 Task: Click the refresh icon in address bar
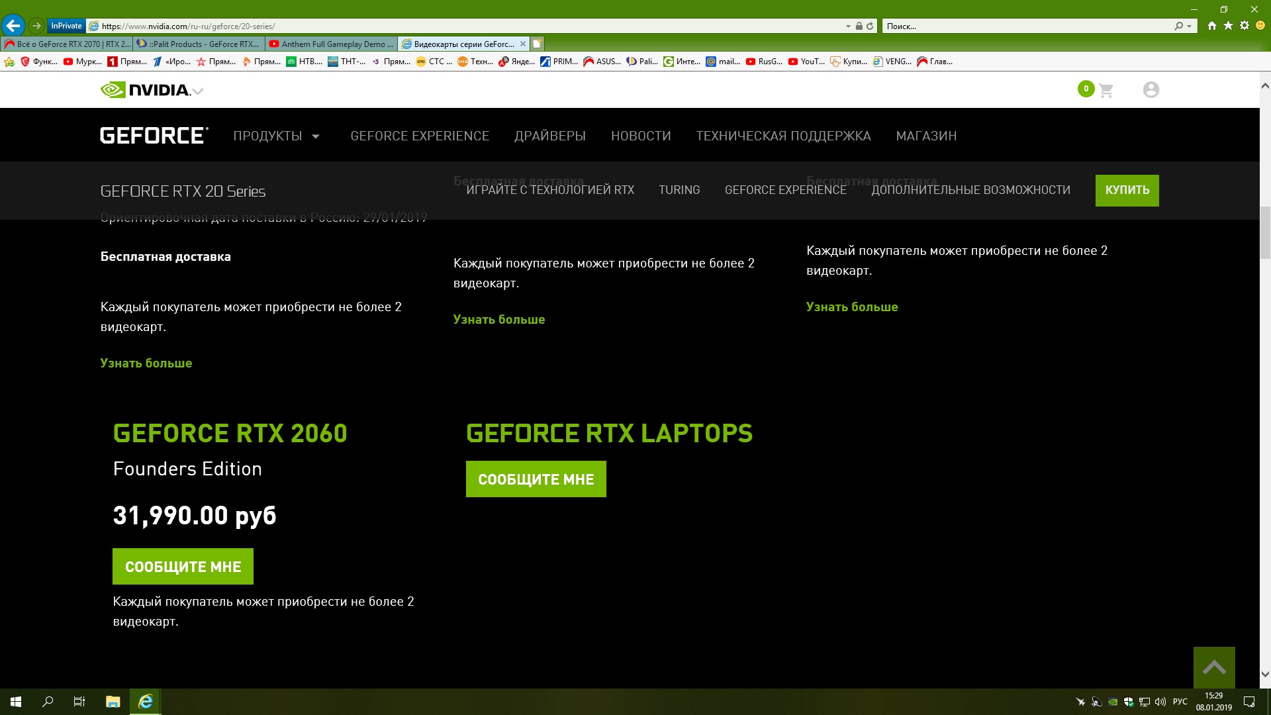(x=870, y=26)
